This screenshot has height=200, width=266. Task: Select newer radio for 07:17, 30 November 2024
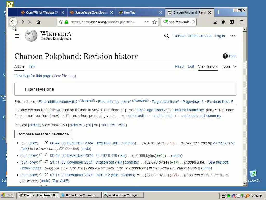coord(46,174)
